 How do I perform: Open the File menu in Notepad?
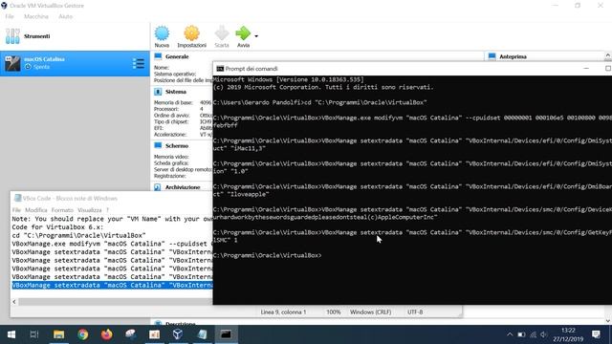[16, 210]
